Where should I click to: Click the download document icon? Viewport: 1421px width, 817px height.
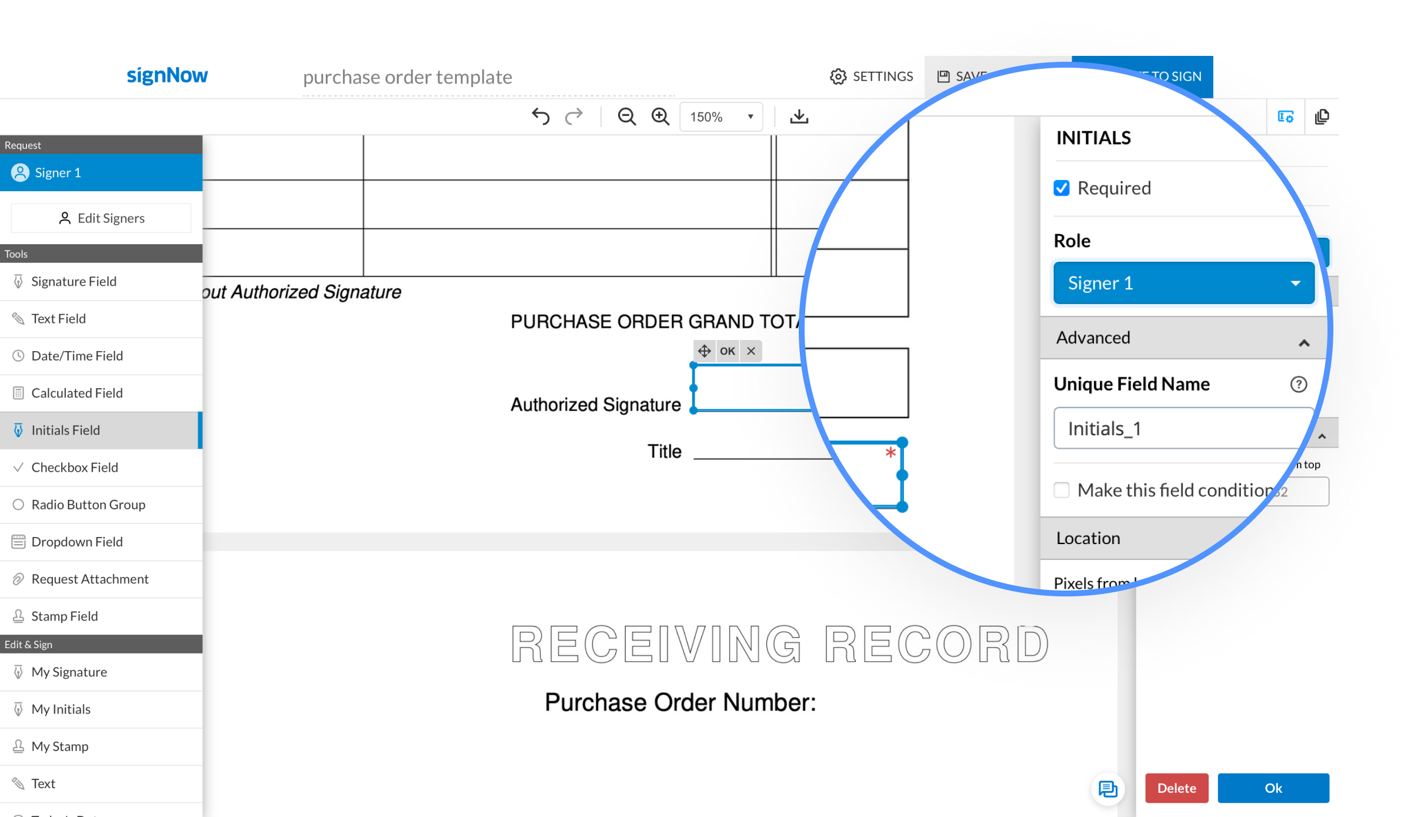tap(799, 117)
